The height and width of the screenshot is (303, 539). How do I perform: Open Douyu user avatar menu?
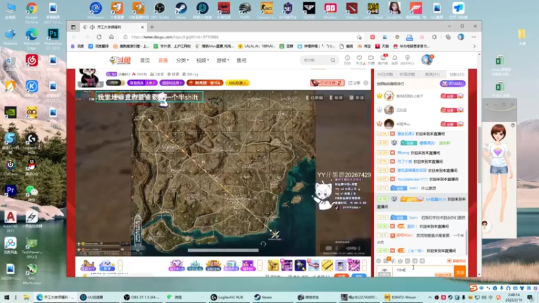427,60
